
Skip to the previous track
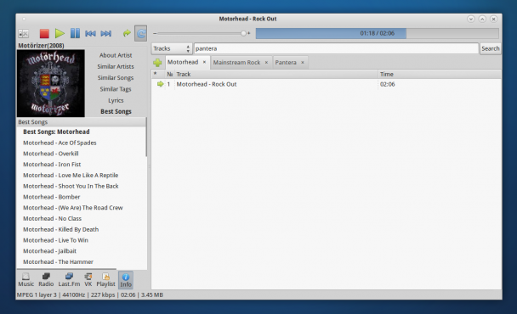click(x=90, y=33)
